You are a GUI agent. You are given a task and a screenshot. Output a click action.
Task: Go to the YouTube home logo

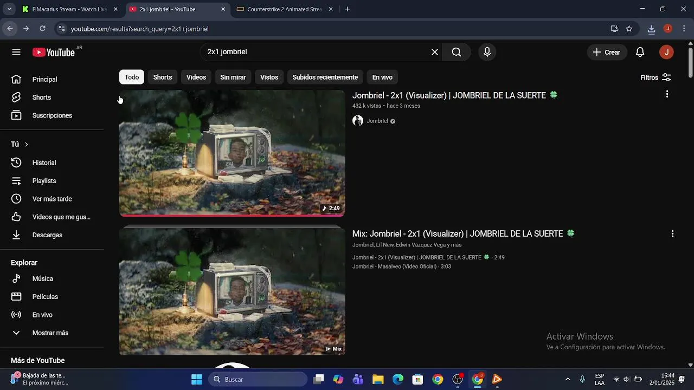(54, 52)
